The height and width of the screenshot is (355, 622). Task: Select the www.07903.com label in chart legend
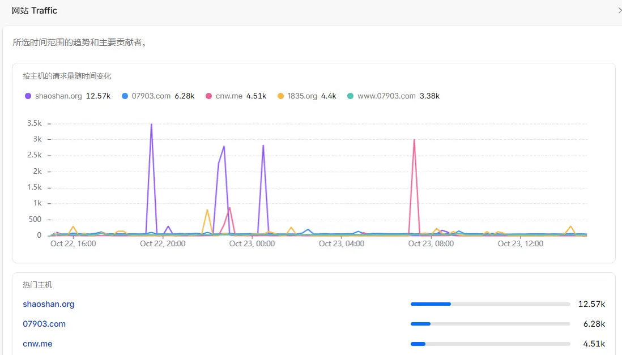pyautogui.click(x=386, y=96)
